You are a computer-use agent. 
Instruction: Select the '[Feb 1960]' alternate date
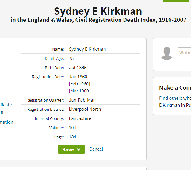79,84
